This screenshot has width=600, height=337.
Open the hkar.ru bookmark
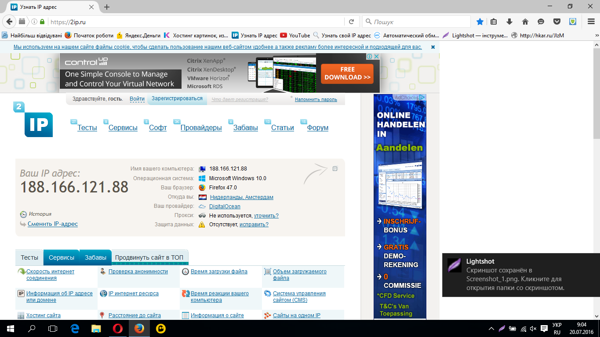click(x=537, y=36)
